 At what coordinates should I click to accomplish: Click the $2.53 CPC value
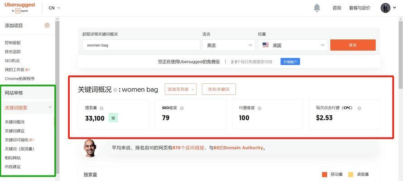pos(324,118)
